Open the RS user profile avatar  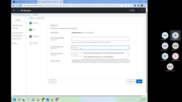click(142, 10)
